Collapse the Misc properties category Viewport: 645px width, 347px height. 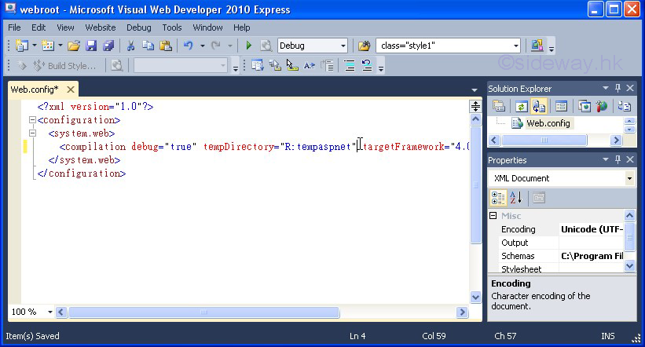coord(493,216)
